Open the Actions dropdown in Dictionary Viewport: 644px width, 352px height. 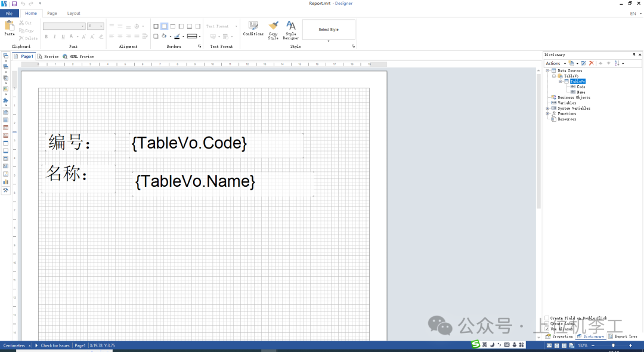(x=555, y=63)
